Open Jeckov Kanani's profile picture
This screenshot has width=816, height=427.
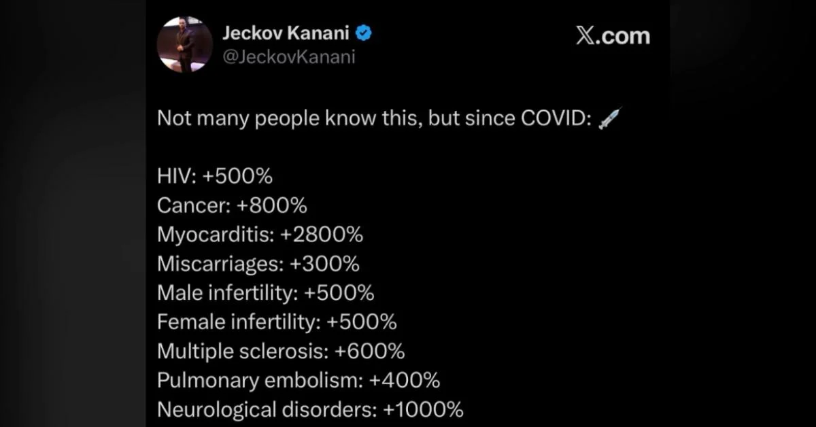184,45
